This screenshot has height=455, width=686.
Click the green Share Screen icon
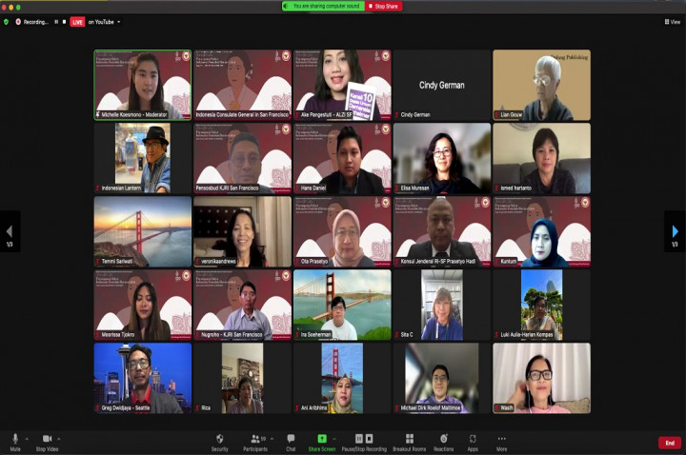321,439
